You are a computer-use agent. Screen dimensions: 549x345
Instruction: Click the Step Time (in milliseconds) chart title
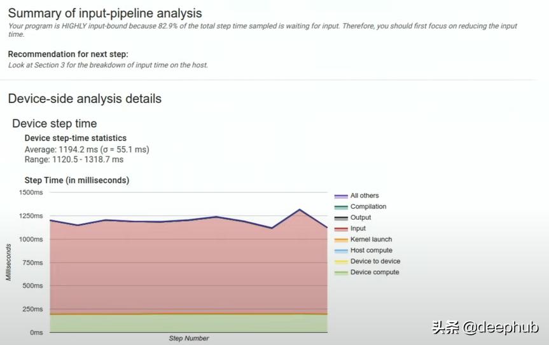coord(77,180)
